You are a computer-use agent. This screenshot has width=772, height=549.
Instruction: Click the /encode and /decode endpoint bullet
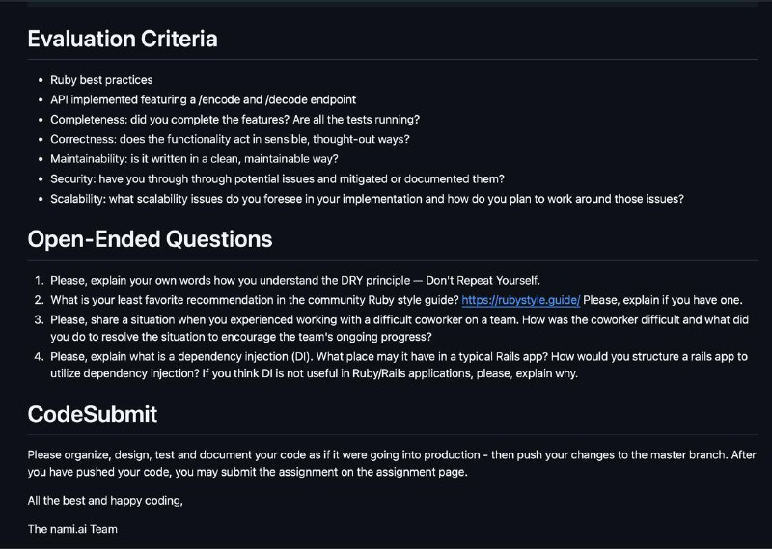(203, 99)
